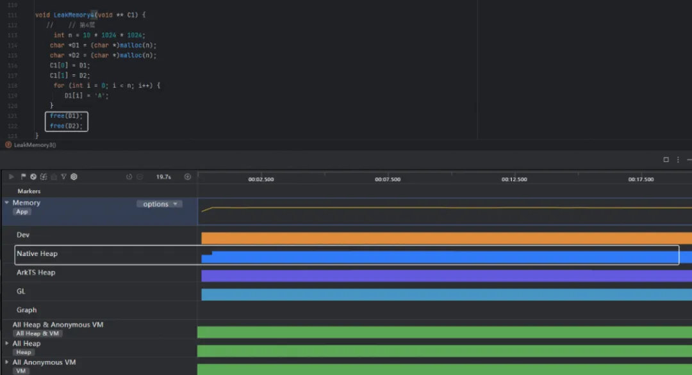Image resolution: width=692 pixels, height=375 pixels.
Task: Click the 00:12.500 timeline tick label
Action: 514,179
